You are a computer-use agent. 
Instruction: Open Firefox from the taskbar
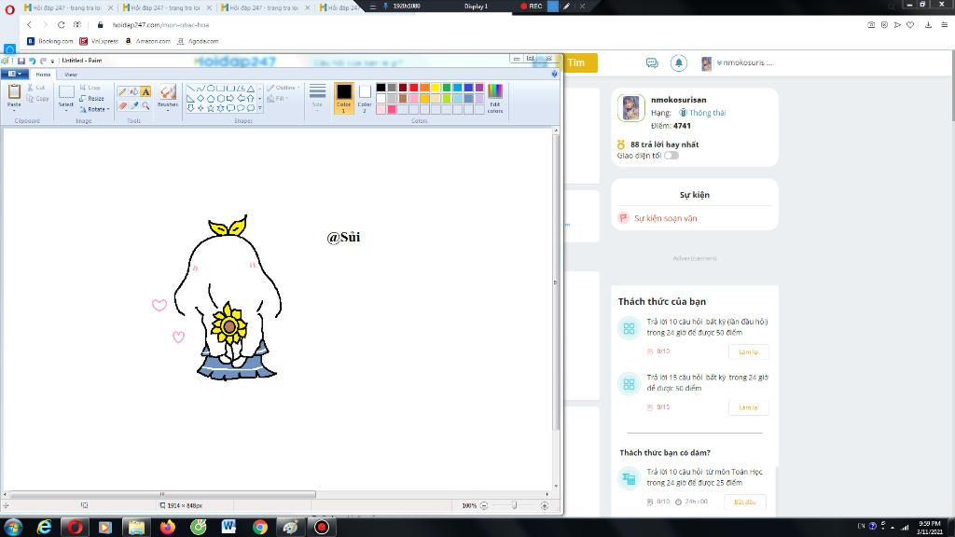[x=168, y=528]
